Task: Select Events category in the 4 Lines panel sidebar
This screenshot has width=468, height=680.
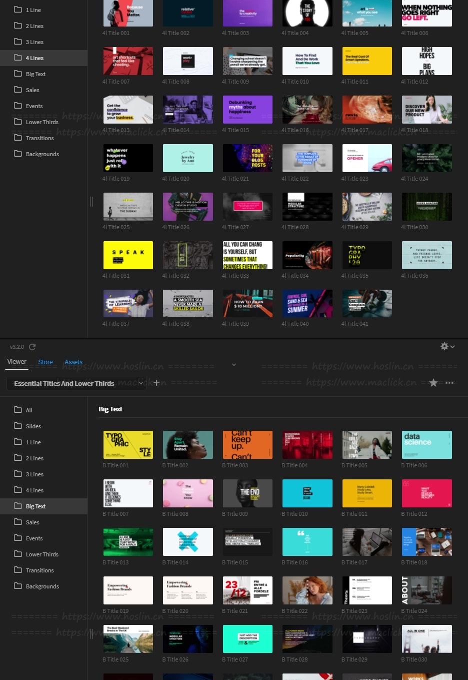Action: pos(43,106)
